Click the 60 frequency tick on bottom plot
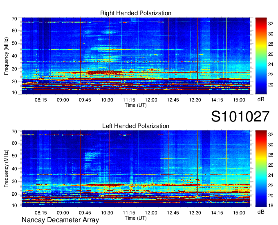The width and height of the screenshot is (278, 225). point(14,143)
